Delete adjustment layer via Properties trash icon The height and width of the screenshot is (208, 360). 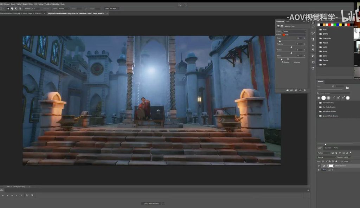coord(304,90)
